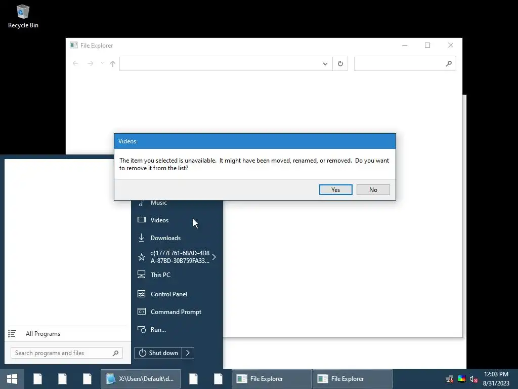Click the network tray icon
This screenshot has width=518, height=389.
point(450,379)
